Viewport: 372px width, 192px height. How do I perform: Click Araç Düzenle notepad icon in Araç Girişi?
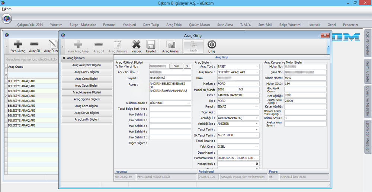click(118, 44)
